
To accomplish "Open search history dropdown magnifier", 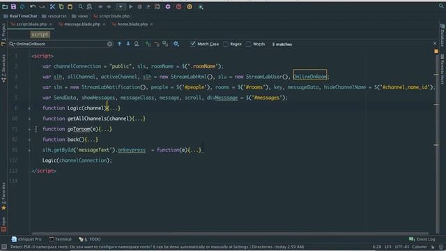I will click(12, 44).
